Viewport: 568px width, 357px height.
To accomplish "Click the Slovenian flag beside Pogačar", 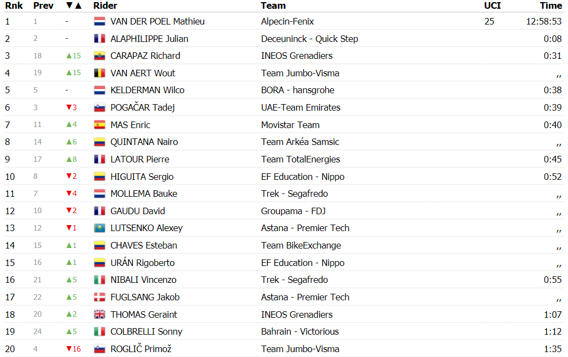I will [100, 107].
